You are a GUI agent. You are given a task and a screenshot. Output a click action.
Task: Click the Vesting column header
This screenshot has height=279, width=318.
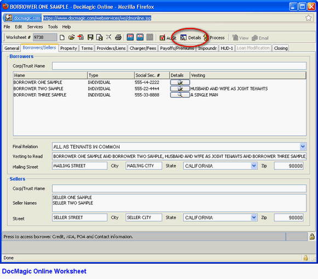click(248, 75)
